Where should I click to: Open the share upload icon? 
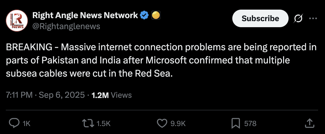[309, 124]
